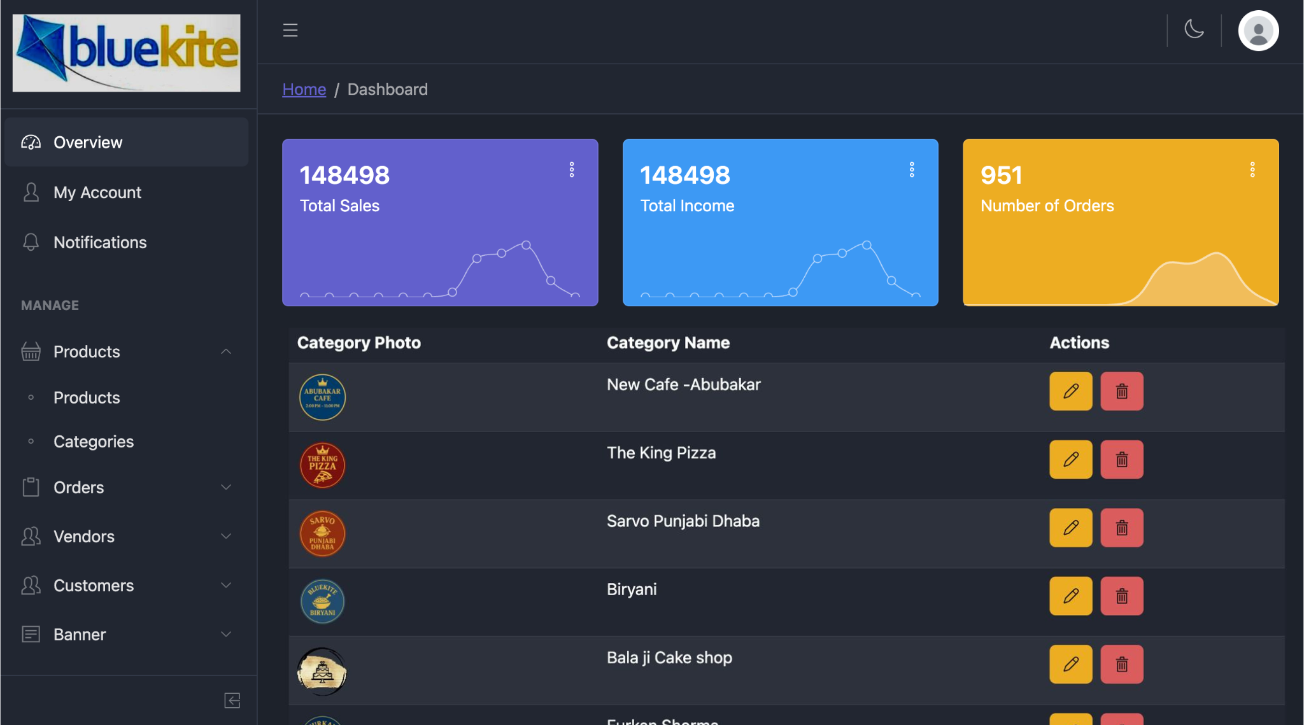Delete Bala ji Cake shop category
1304x725 pixels.
(1121, 664)
